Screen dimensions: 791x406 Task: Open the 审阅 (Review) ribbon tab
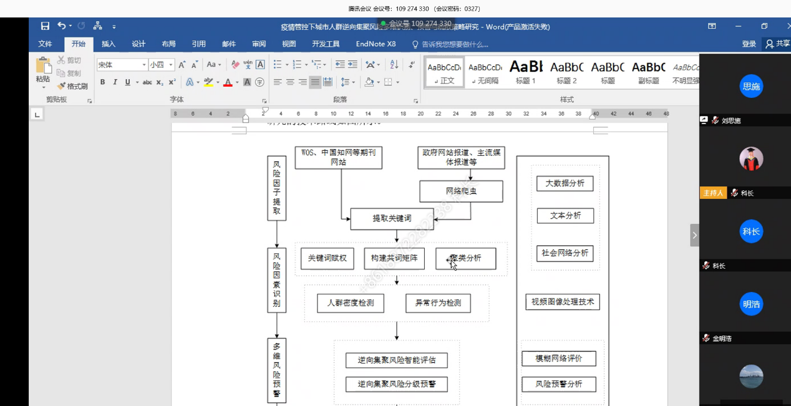259,44
